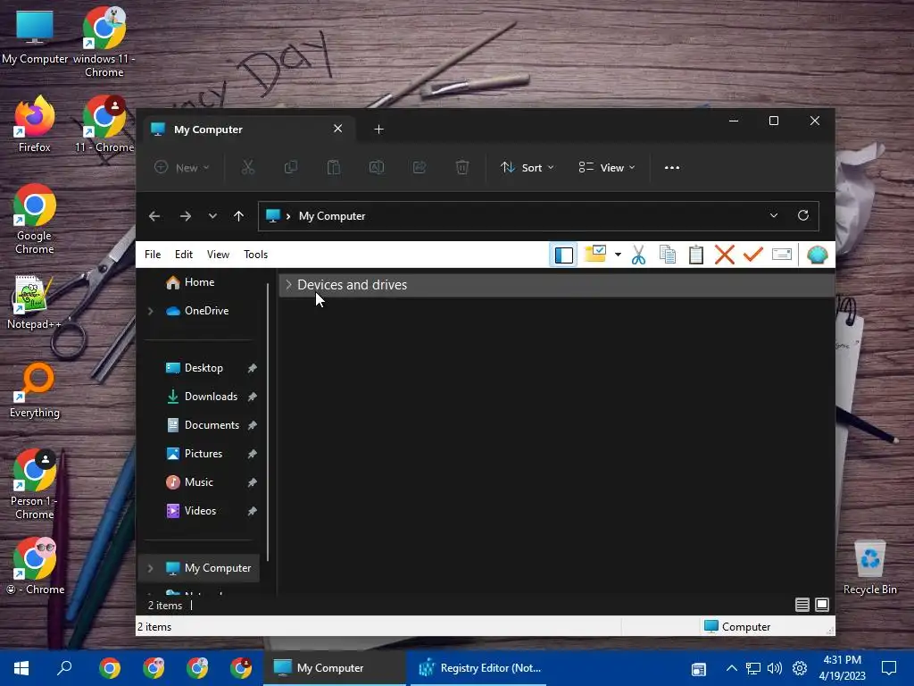
Task: Open Downloads in quick access
Action: [211, 397]
